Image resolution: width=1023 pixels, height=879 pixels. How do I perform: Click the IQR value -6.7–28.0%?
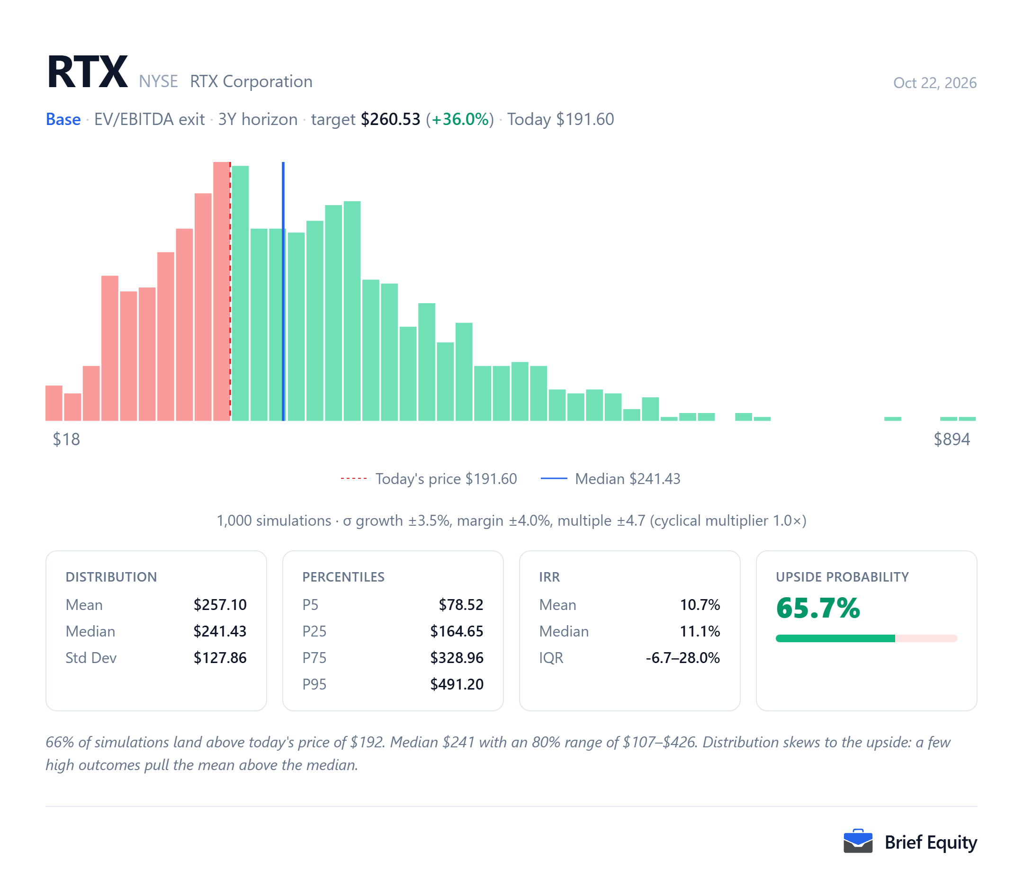coord(683,658)
